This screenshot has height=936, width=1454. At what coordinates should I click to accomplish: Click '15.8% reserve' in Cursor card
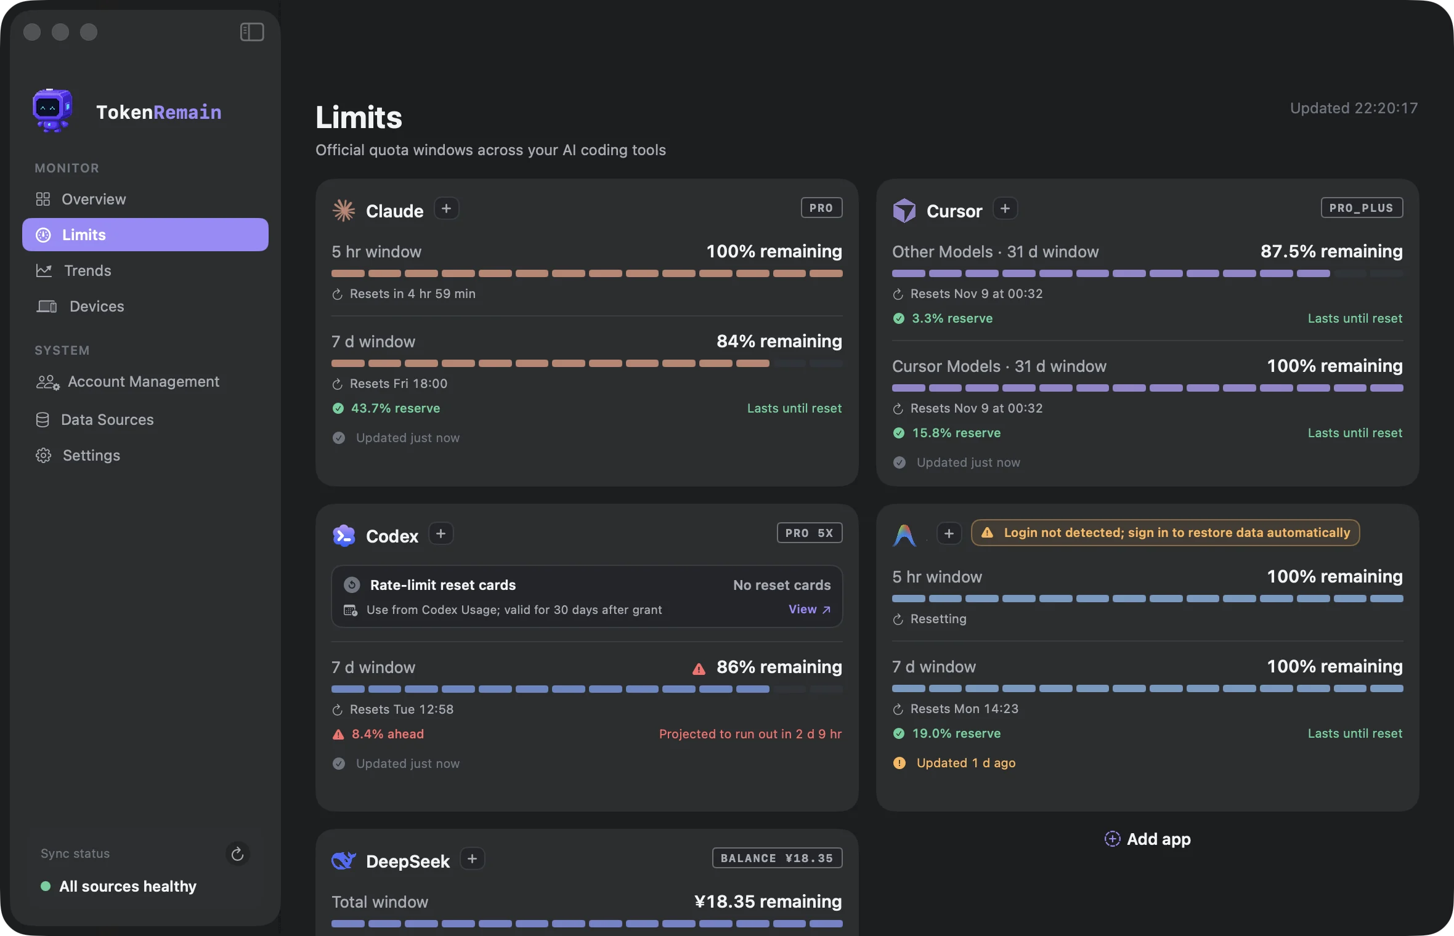[956, 433]
